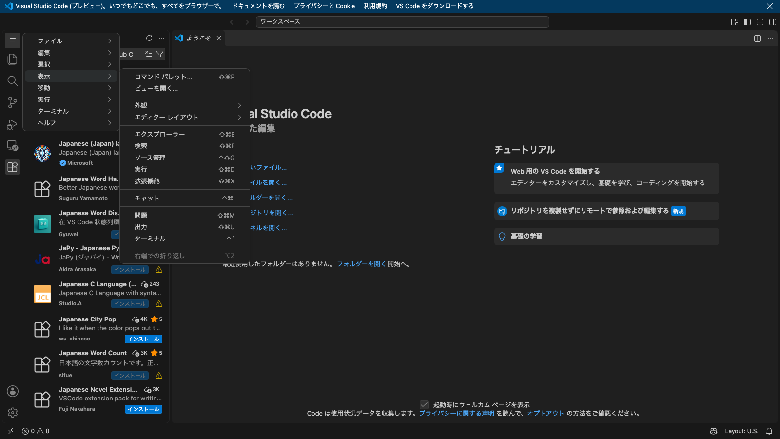Split the editor to the right

click(x=758, y=39)
